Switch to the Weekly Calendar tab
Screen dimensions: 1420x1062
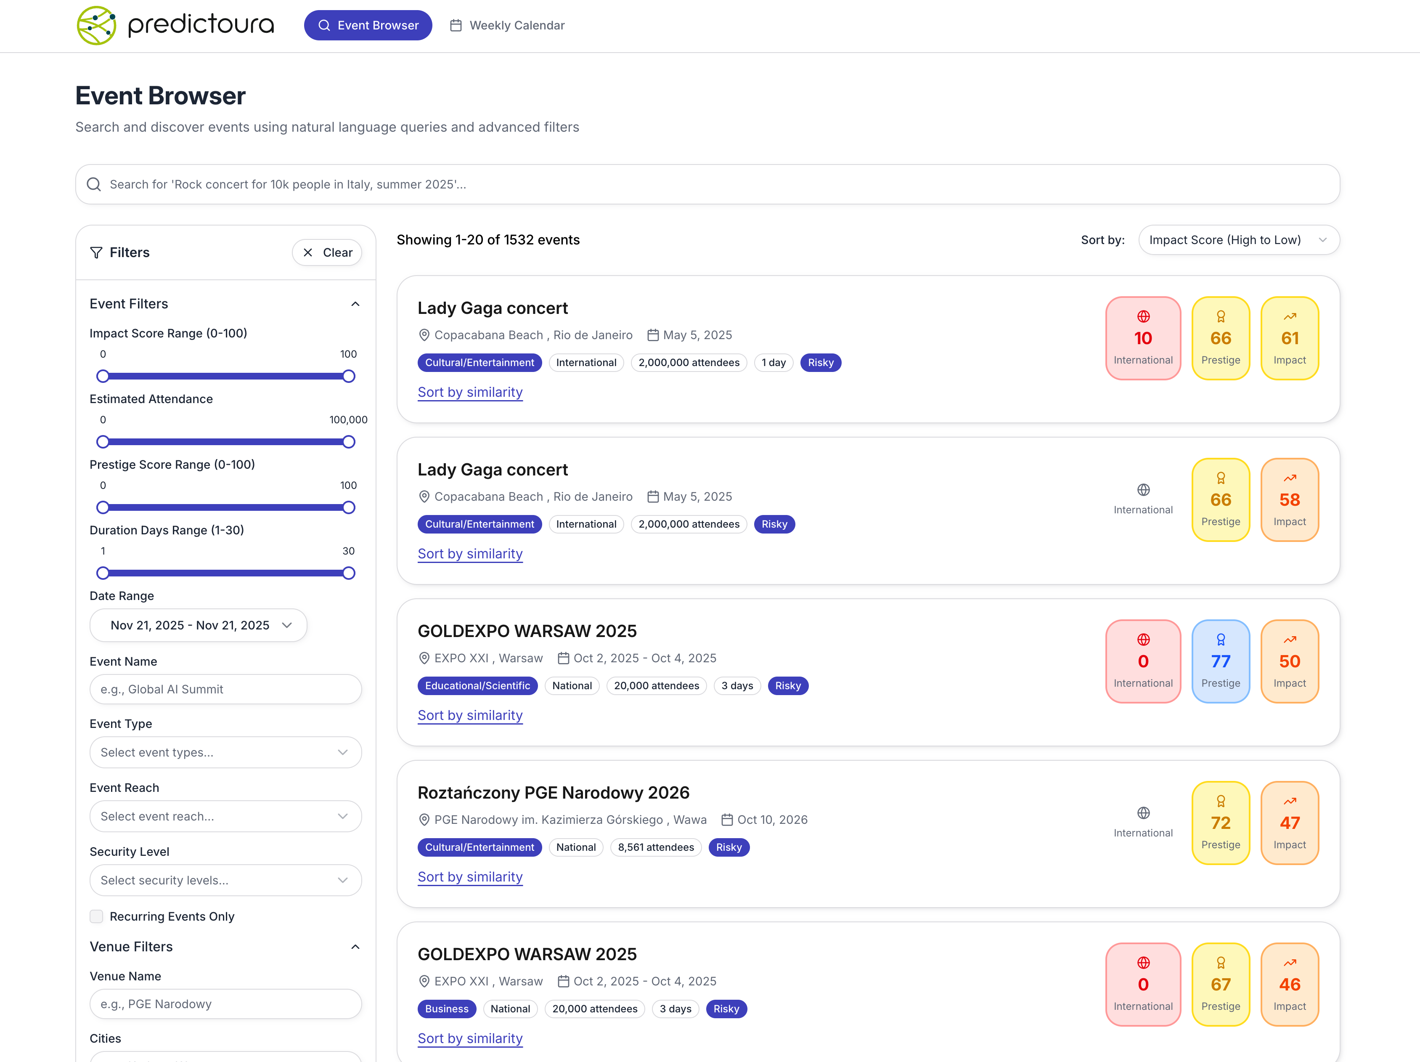click(x=507, y=26)
